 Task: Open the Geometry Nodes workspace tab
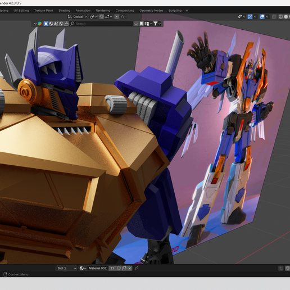(x=151, y=11)
